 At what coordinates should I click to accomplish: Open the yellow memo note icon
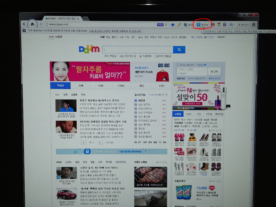[219, 24]
